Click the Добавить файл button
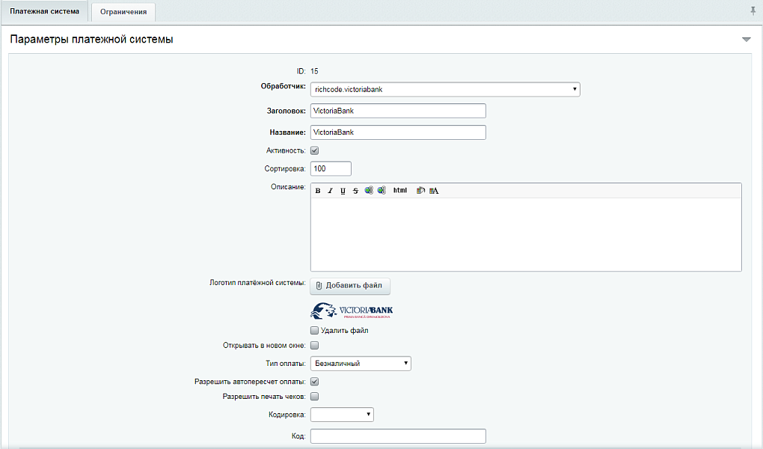This screenshot has height=449, width=763. pos(350,286)
